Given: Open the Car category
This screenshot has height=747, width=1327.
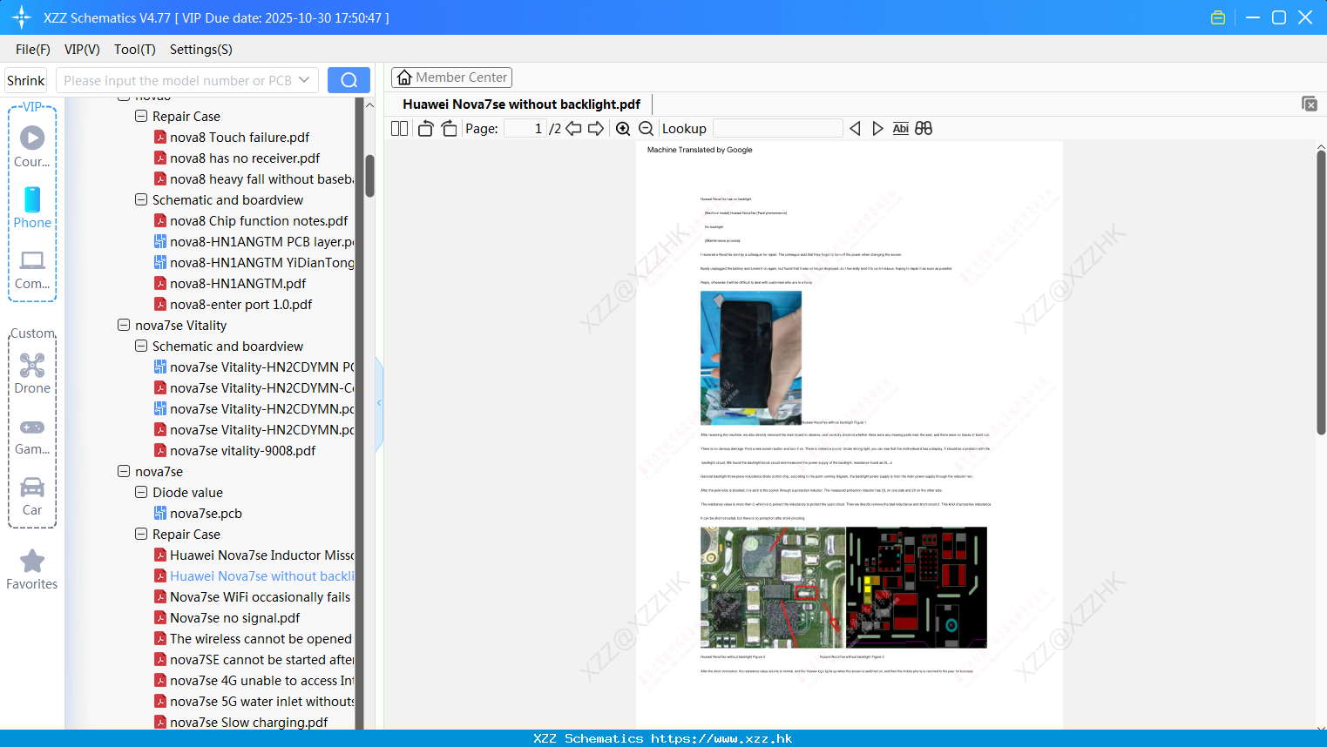Looking at the screenshot, I should [32, 496].
